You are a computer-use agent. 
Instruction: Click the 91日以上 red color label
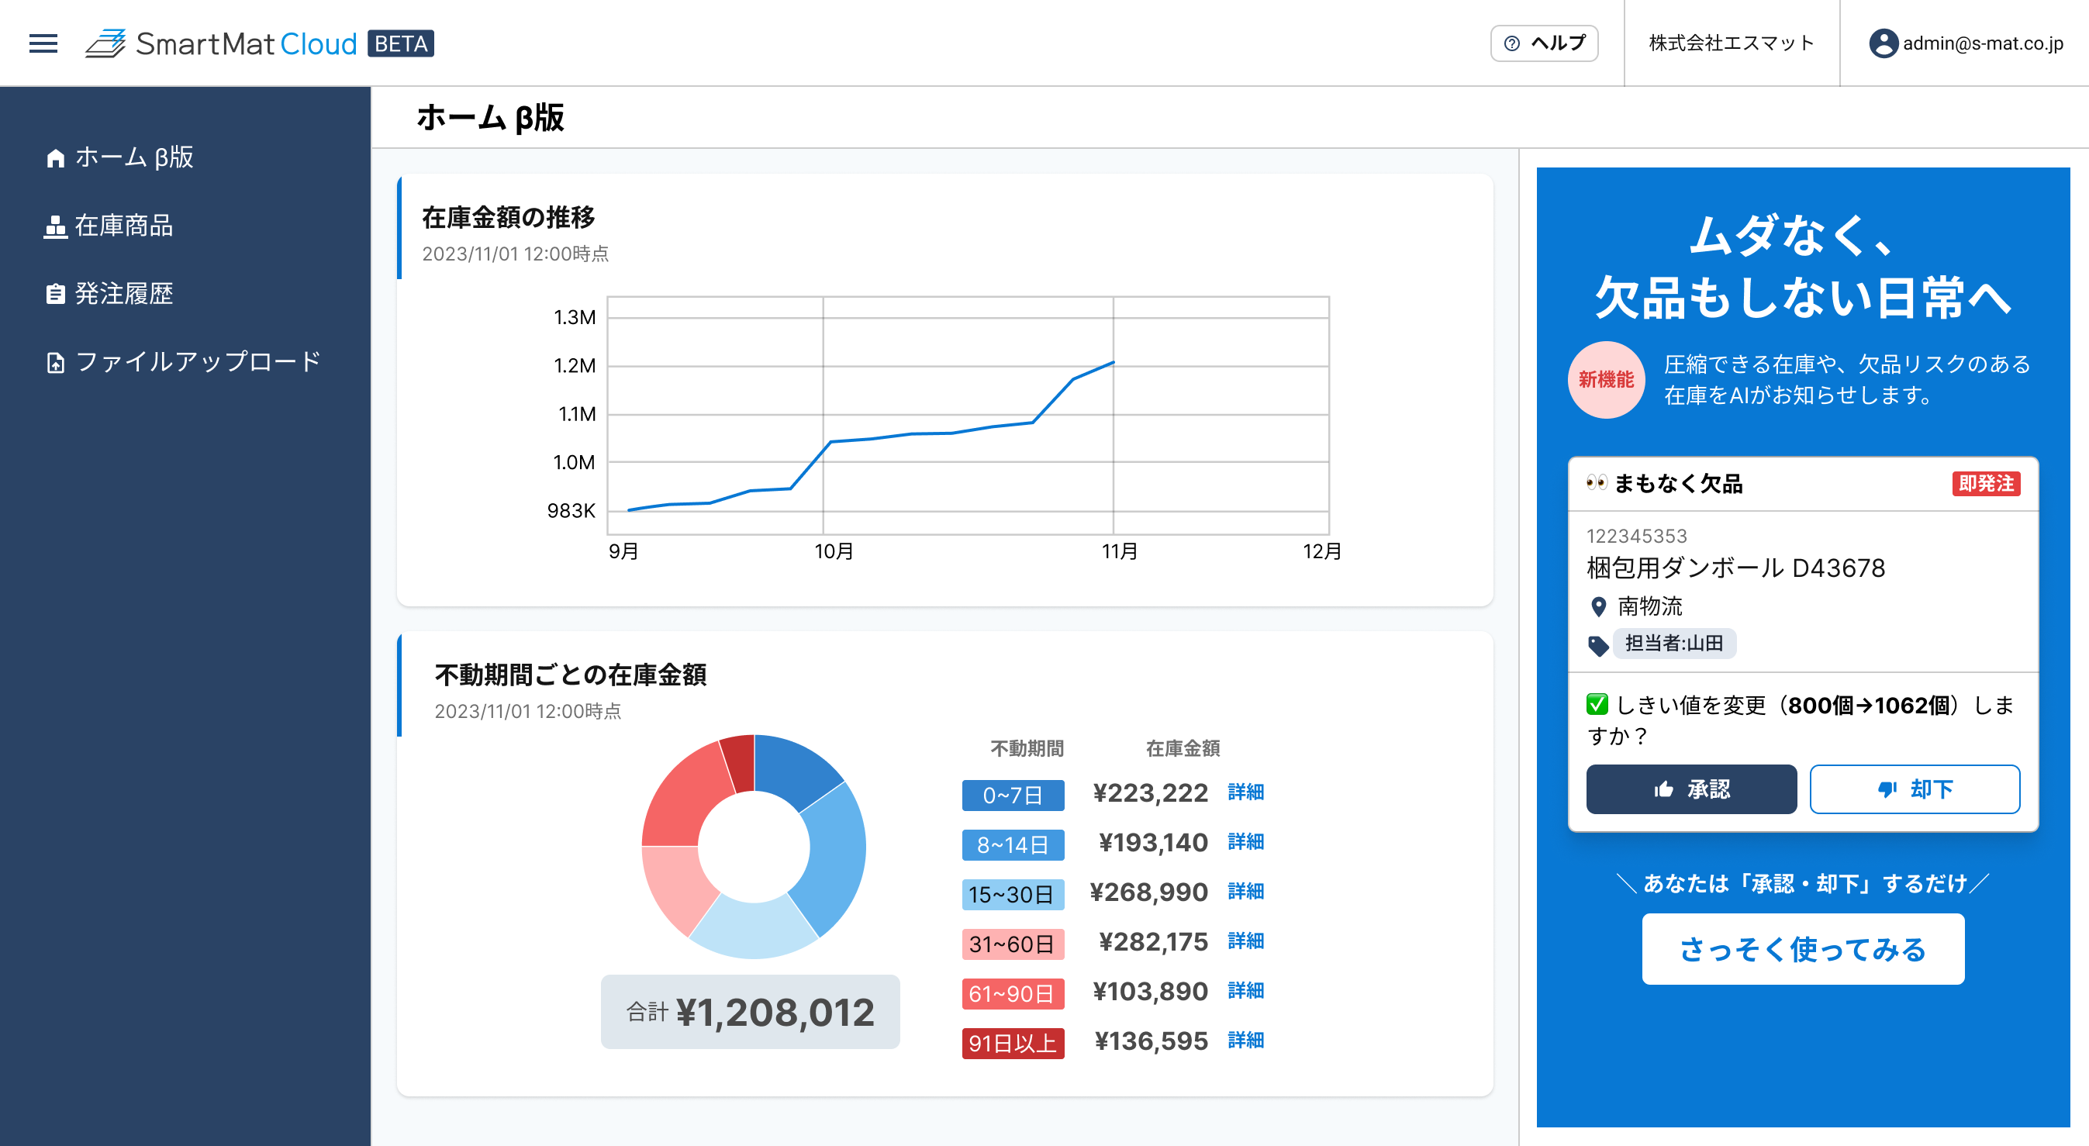click(x=1012, y=1042)
